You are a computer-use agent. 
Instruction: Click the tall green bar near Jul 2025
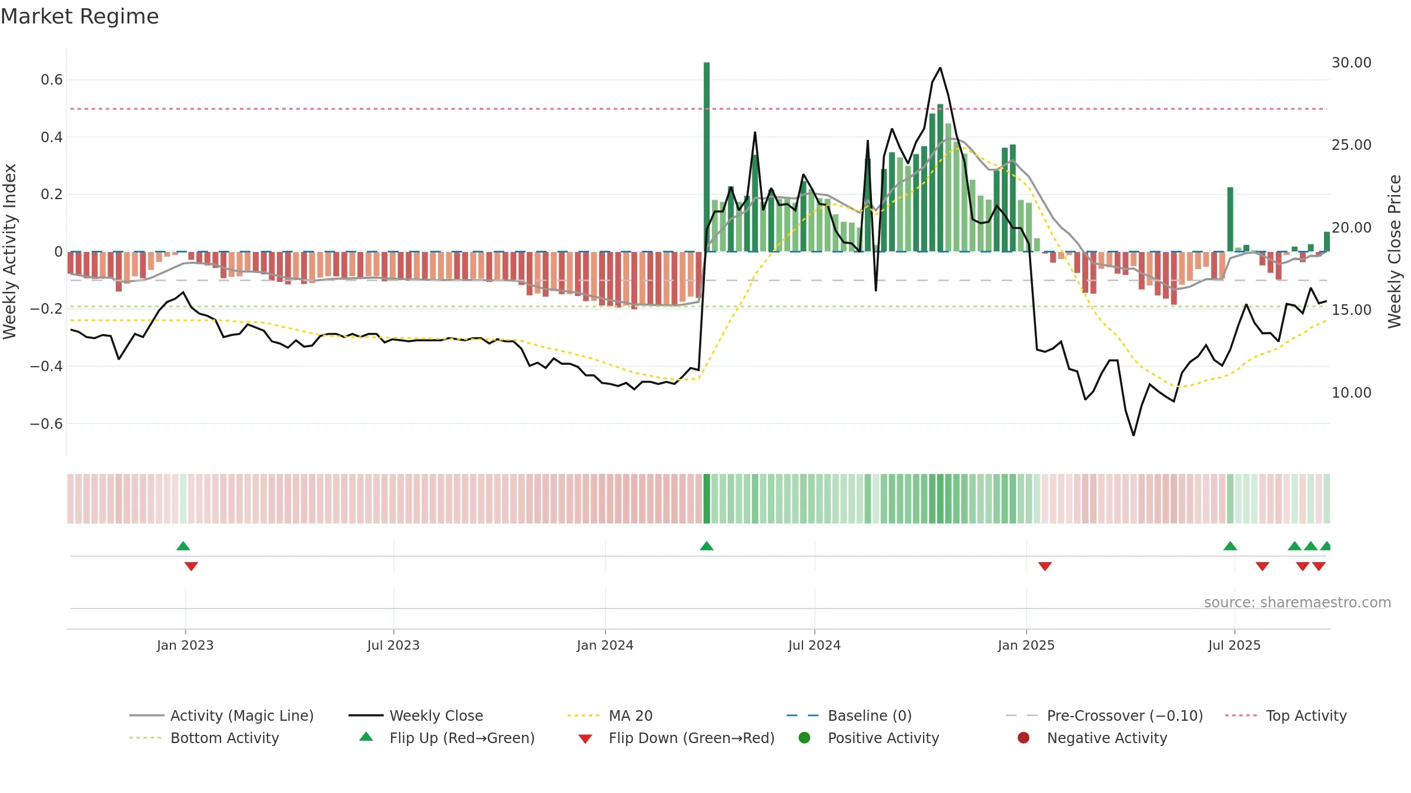click(1230, 219)
